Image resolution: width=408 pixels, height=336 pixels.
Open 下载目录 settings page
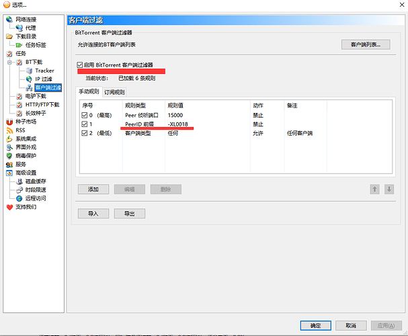(26, 36)
